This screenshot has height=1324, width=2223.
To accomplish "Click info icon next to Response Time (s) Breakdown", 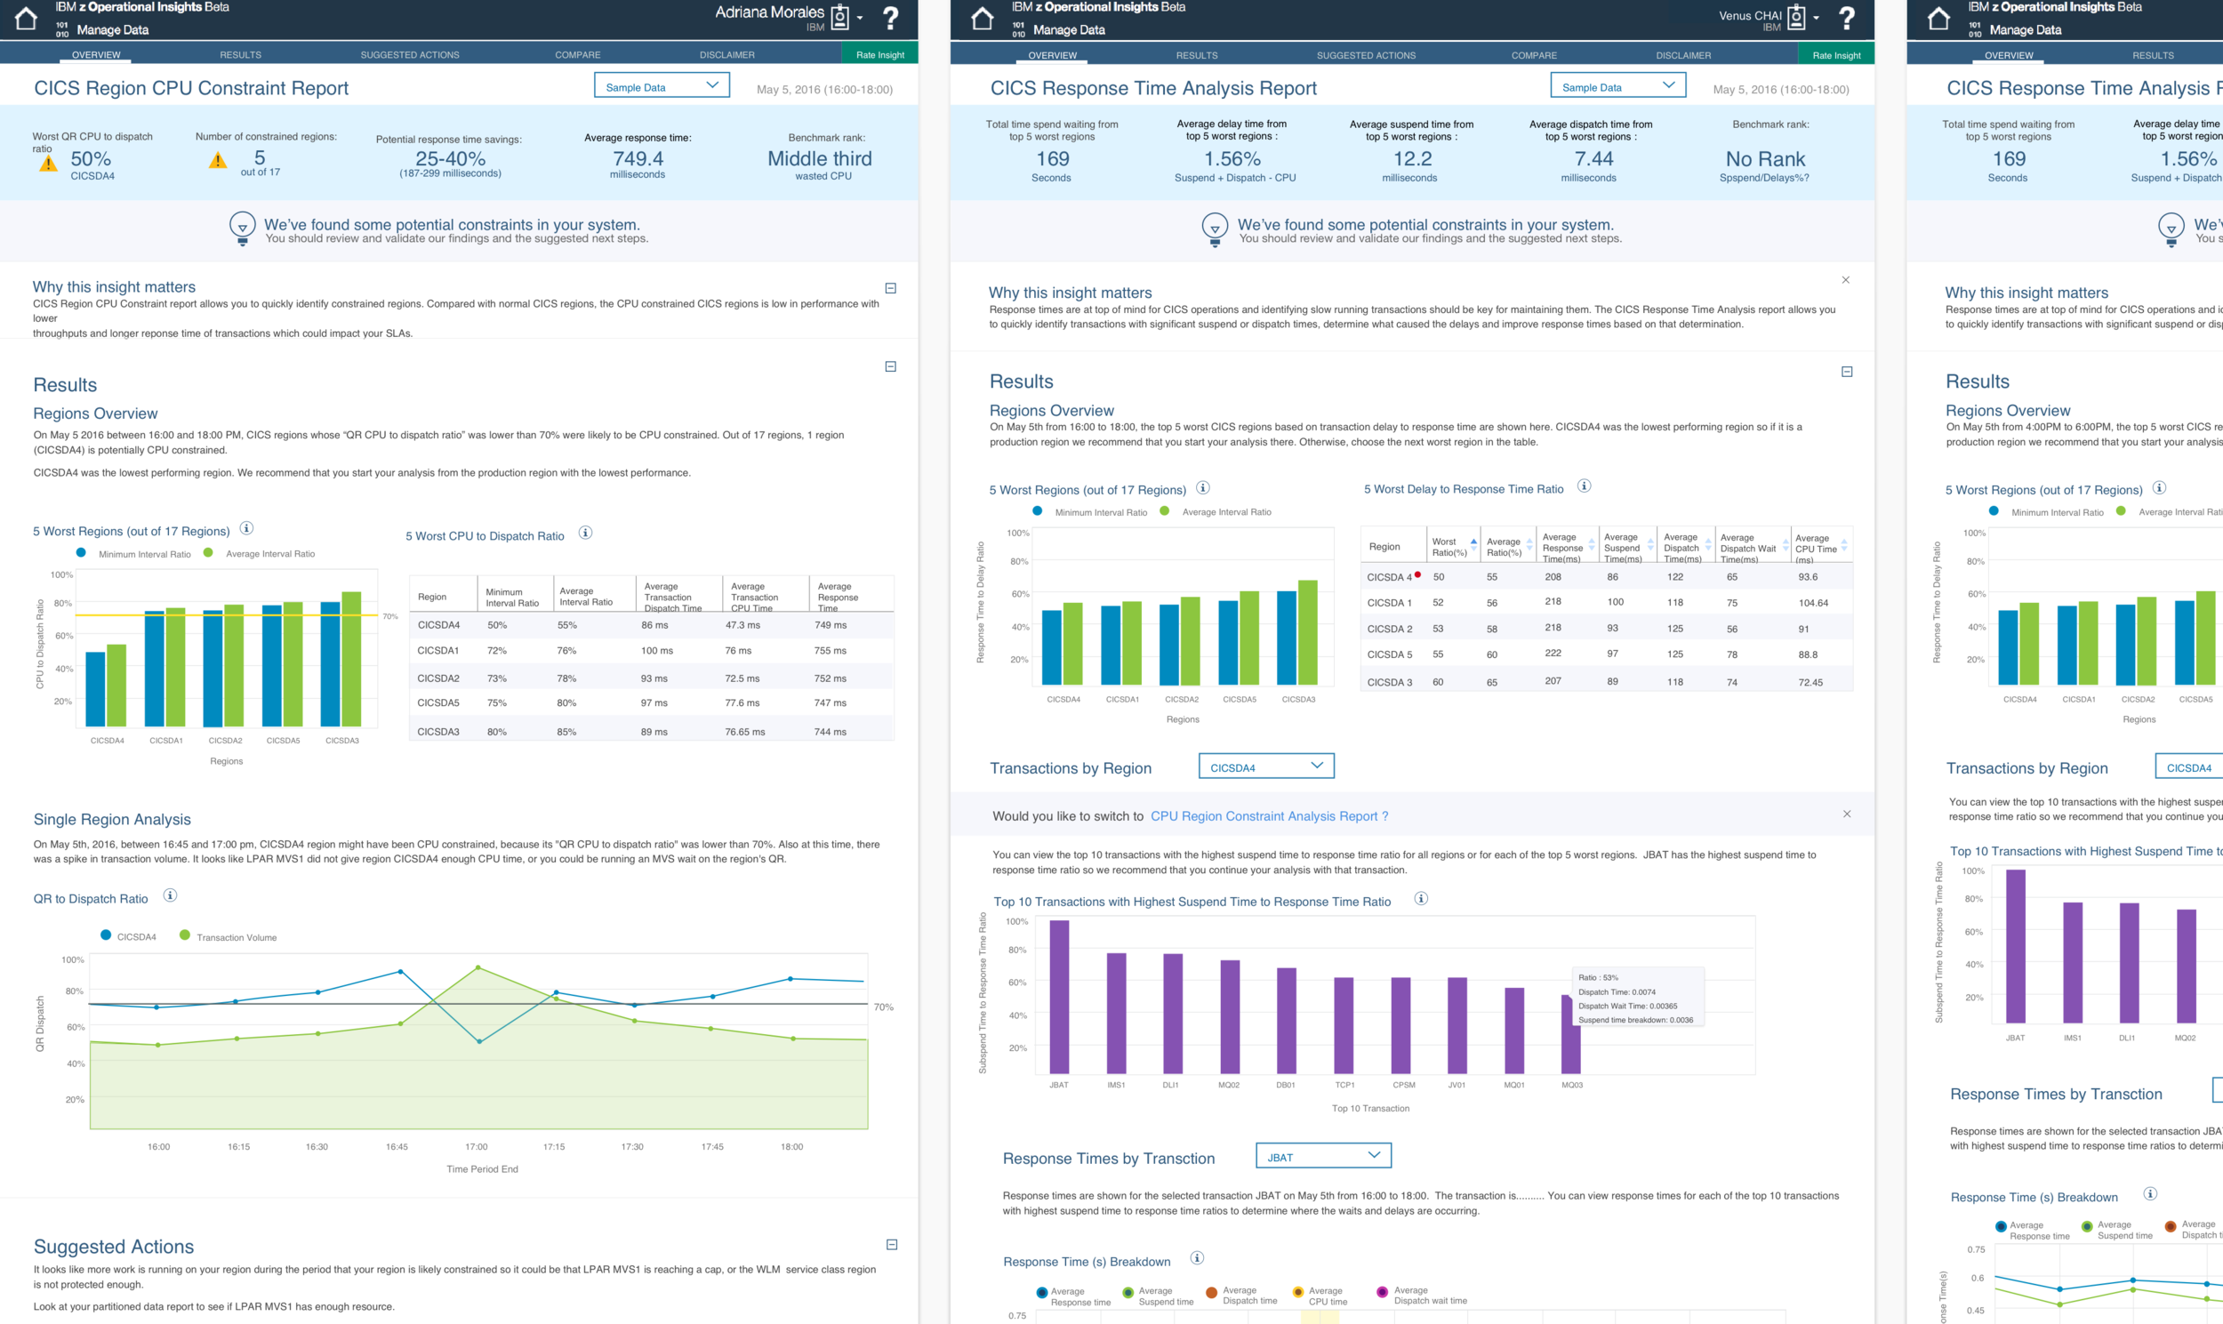I will click(1197, 1258).
